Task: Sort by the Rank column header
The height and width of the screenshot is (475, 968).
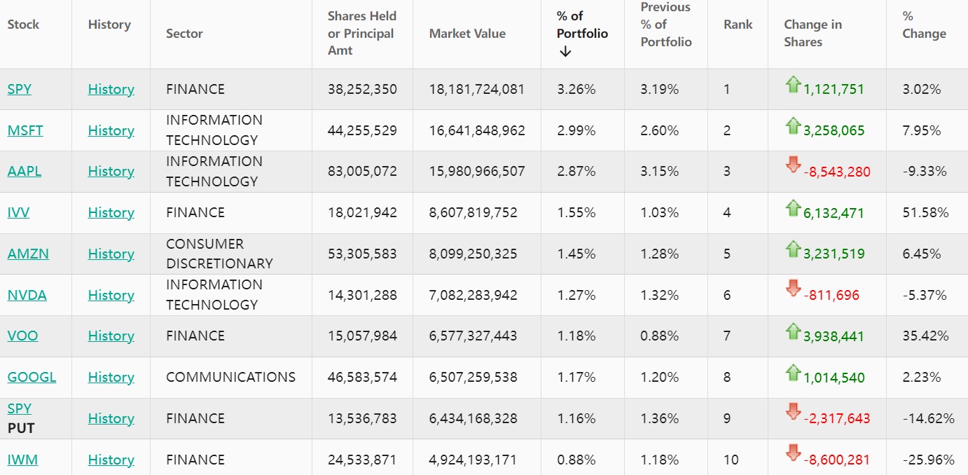Action: tap(738, 25)
